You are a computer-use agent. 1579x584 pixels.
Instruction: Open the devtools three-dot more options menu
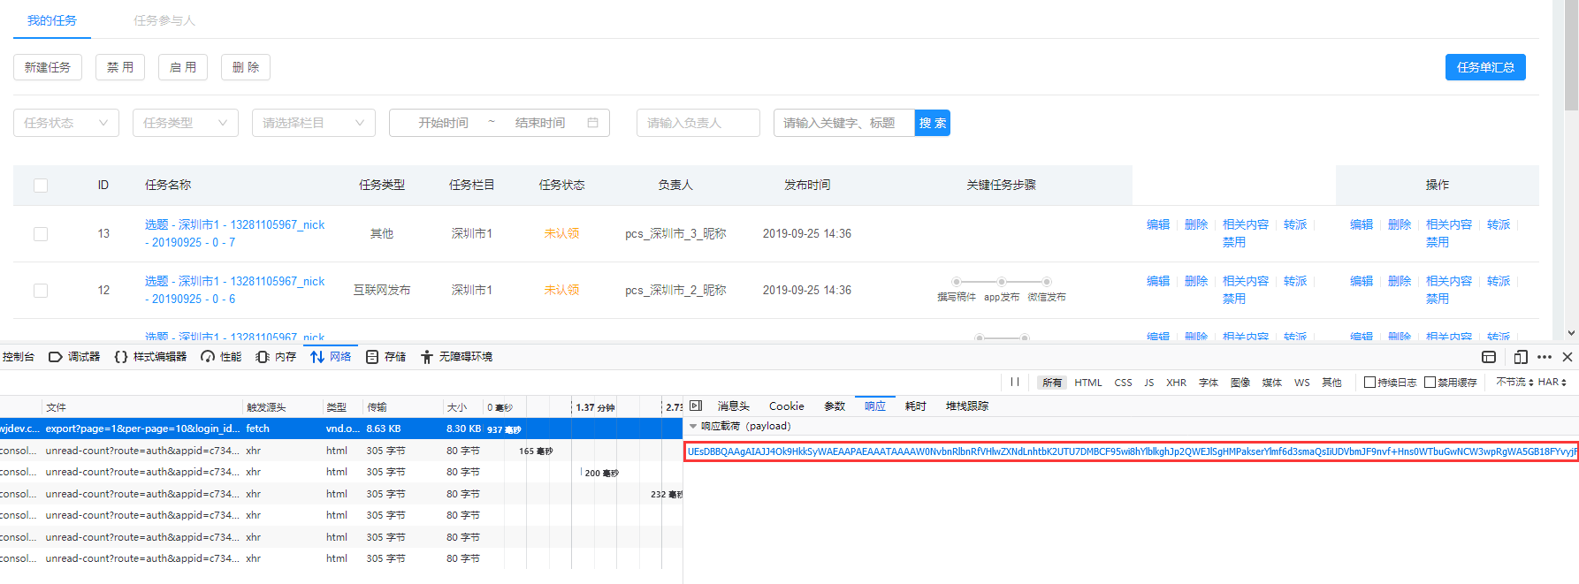pyautogui.click(x=1545, y=357)
